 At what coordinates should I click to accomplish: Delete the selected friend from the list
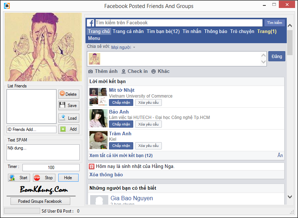[68, 94]
